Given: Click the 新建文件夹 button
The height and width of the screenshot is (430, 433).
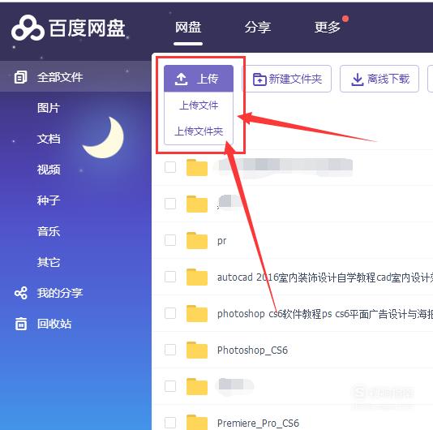Looking at the screenshot, I should click(x=287, y=79).
